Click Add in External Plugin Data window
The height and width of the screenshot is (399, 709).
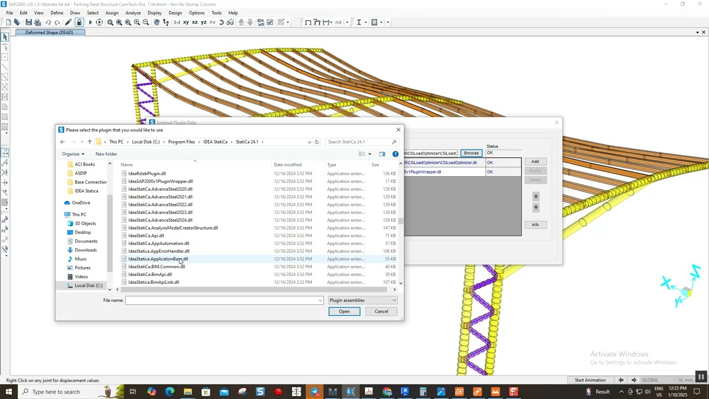(x=535, y=162)
